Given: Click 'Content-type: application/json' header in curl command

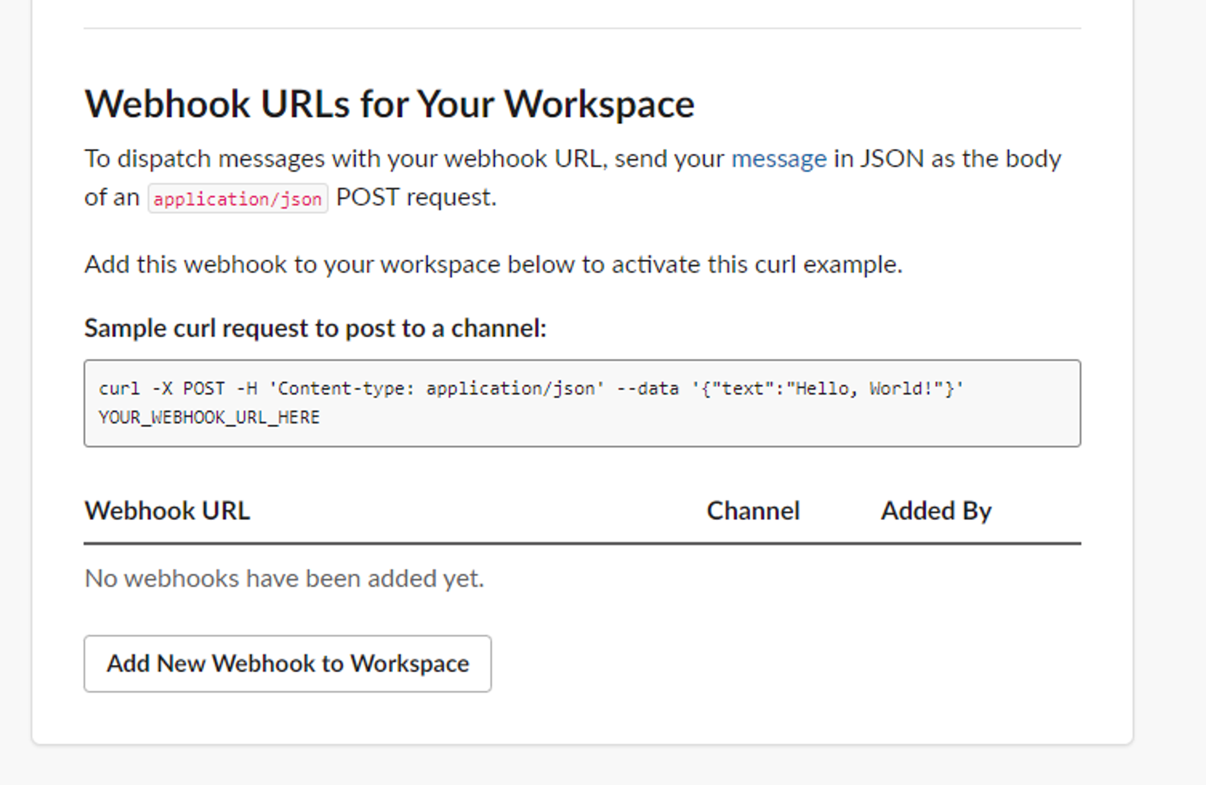Looking at the screenshot, I should (436, 389).
